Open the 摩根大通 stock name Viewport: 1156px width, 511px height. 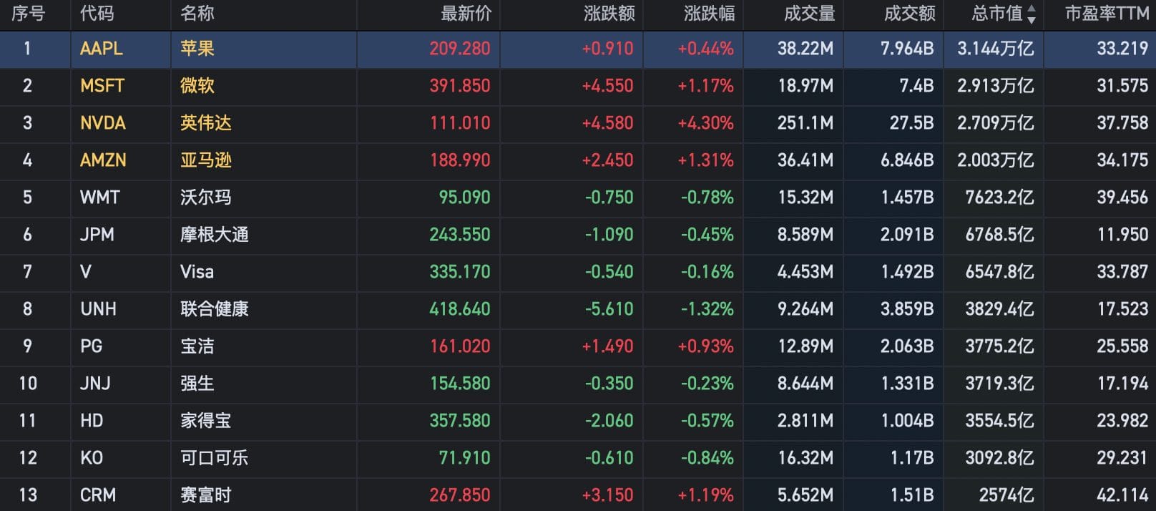click(x=215, y=235)
